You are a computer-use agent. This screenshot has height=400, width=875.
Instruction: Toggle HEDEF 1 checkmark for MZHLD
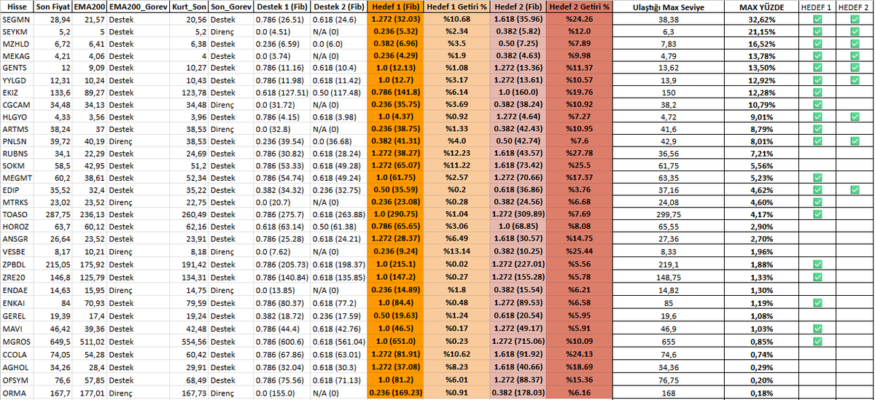[x=817, y=44]
